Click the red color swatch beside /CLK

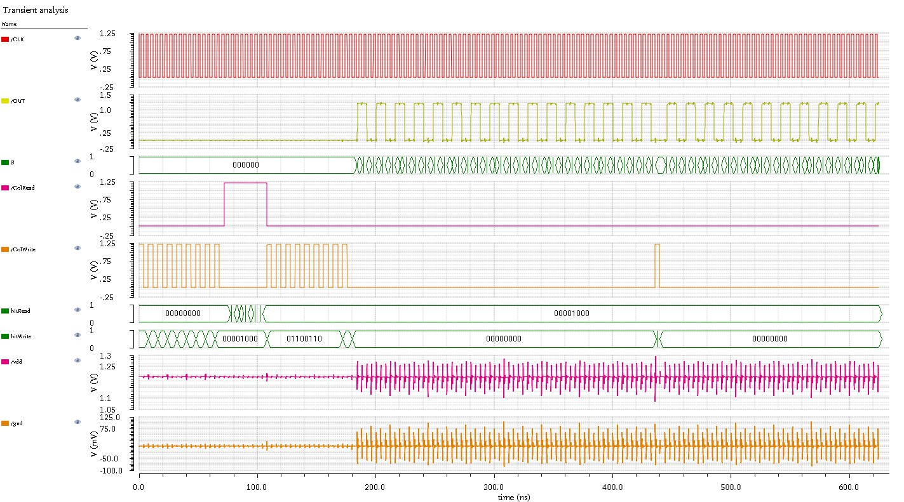(x=5, y=39)
